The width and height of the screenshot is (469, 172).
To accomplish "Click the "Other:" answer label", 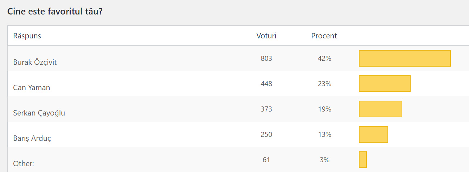I will [x=24, y=164].
